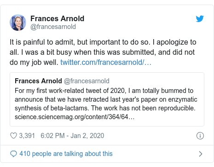Viewport: 214px width, 167px height.
Task: Open the twitter.com/francesarnold link
Action: [x=106, y=63]
